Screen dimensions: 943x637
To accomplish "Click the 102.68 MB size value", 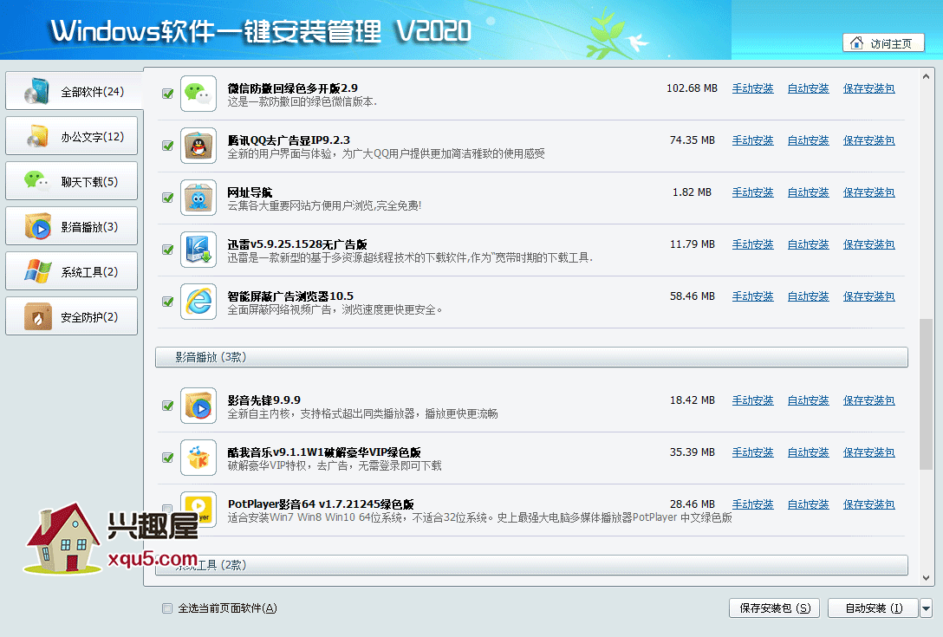I will [x=692, y=88].
